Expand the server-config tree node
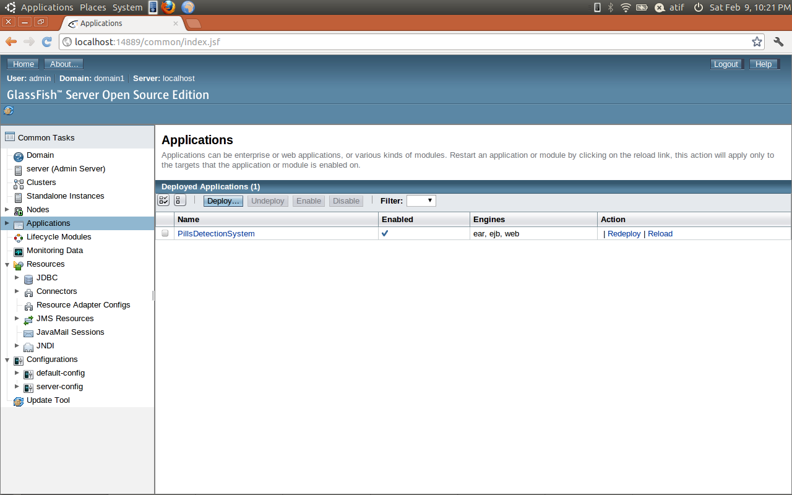Viewport: 792px width, 495px height. tap(17, 386)
